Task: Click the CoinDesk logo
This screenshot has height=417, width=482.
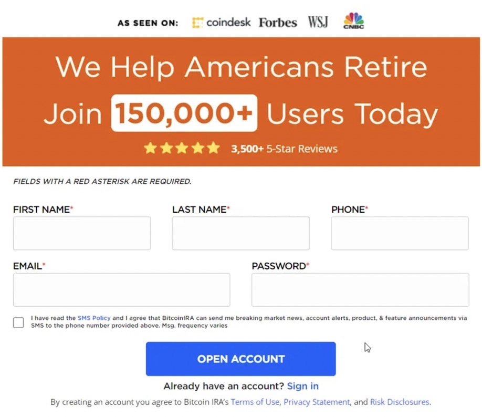Action: pos(221,23)
